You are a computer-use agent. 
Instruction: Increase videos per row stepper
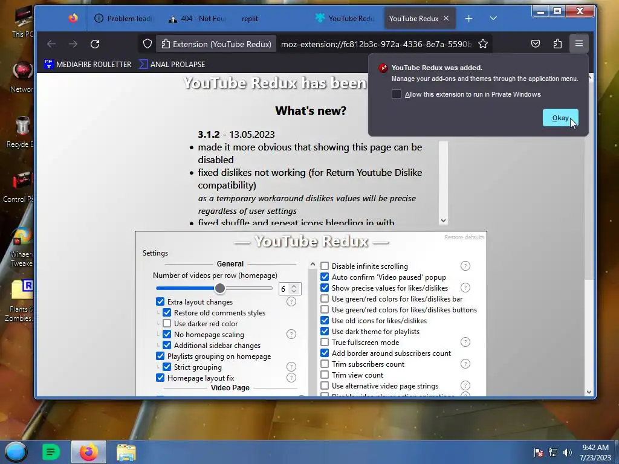[294, 286]
